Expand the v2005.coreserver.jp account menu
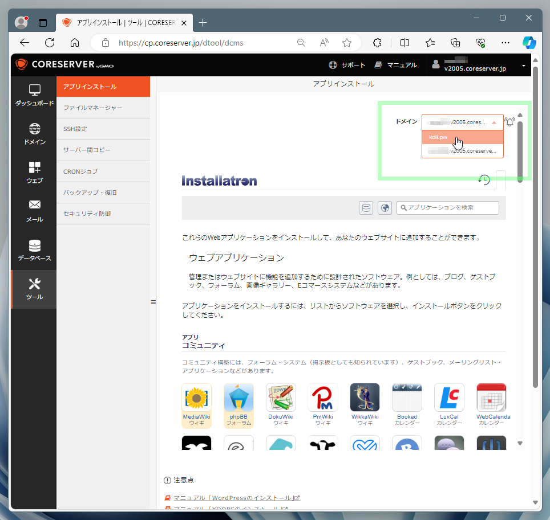The width and height of the screenshot is (550, 520). pyautogui.click(x=479, y=65)
